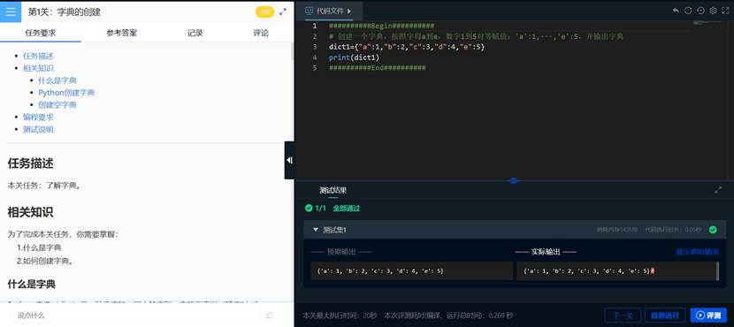Viewport: 734px width, 327px height.
Task: Select the 测试结果 tab
Action: [333, 190]
